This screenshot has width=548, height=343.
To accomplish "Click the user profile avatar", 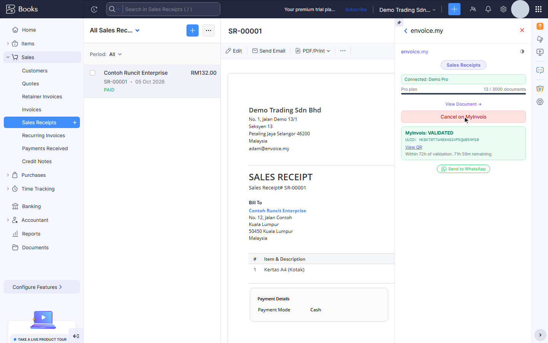I will coord(520,9).
